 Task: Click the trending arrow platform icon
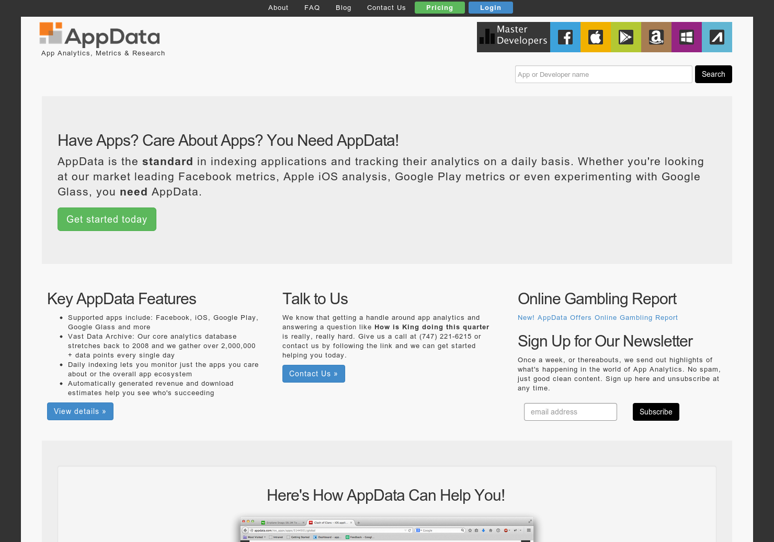[x=716, y=37]
